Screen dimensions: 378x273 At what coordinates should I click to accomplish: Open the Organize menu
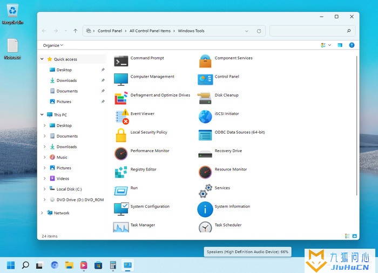53,45
